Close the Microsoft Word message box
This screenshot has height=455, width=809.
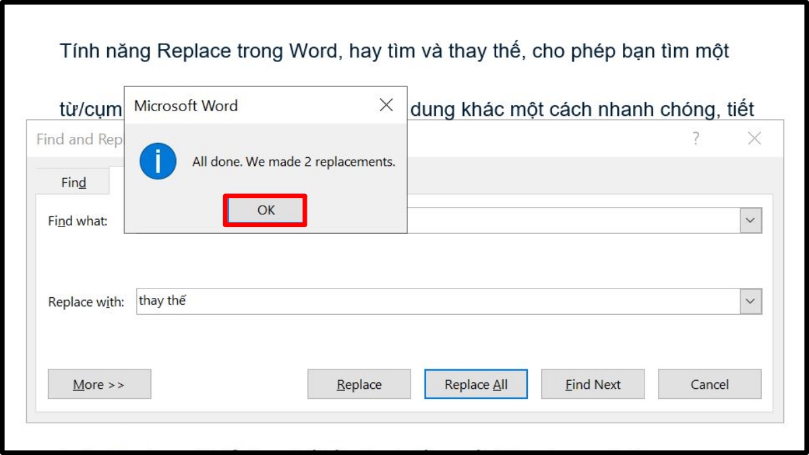tap(386, 105)
